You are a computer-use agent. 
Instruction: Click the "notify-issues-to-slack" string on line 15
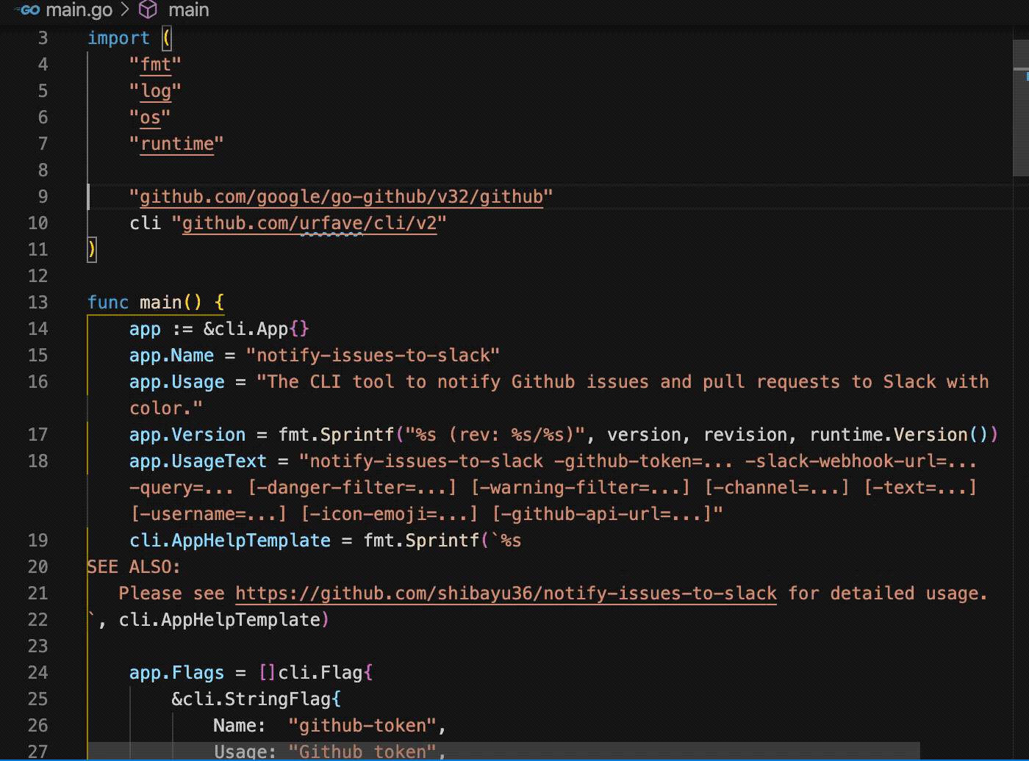373,356
